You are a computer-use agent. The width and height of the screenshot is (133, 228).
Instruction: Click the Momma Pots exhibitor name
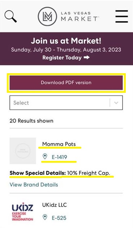[x=59, y=144]
